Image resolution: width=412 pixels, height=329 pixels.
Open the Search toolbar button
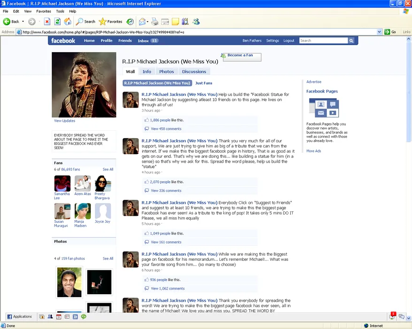86,22
